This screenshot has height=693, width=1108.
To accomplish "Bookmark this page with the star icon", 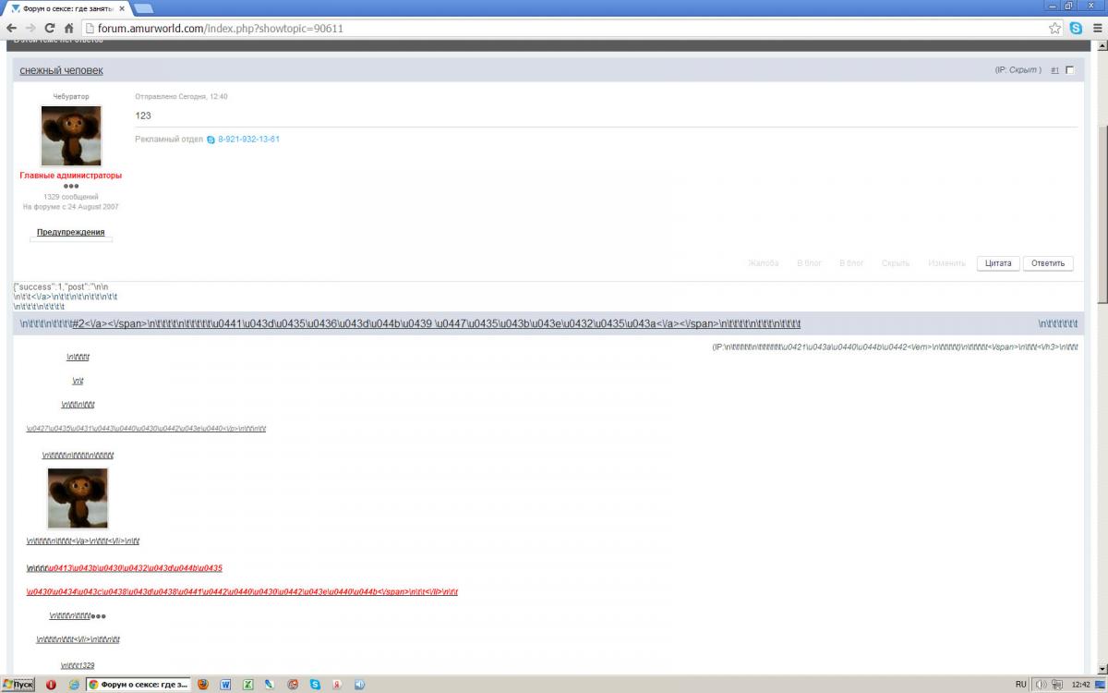I will 1054,28.
